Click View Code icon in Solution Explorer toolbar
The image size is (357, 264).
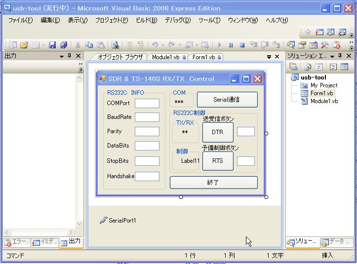[333, 67]
